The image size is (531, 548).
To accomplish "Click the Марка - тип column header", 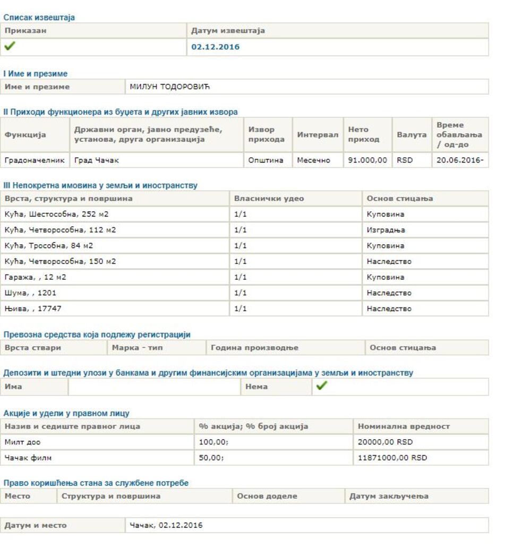I will [x=133, y=348].
